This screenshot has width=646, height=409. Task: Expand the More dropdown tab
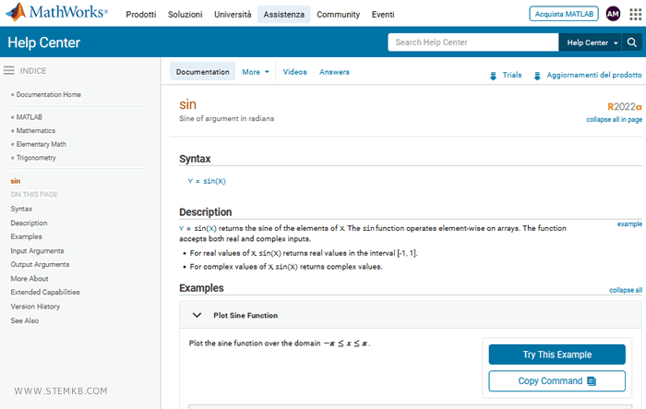point(256,72)
